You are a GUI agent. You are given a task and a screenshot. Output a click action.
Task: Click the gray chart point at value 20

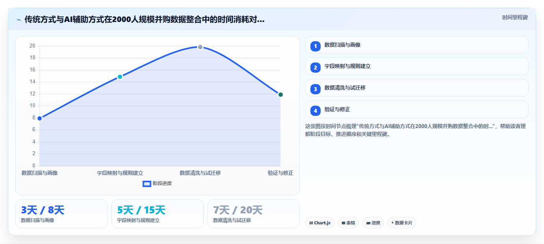tap(200, 47)
